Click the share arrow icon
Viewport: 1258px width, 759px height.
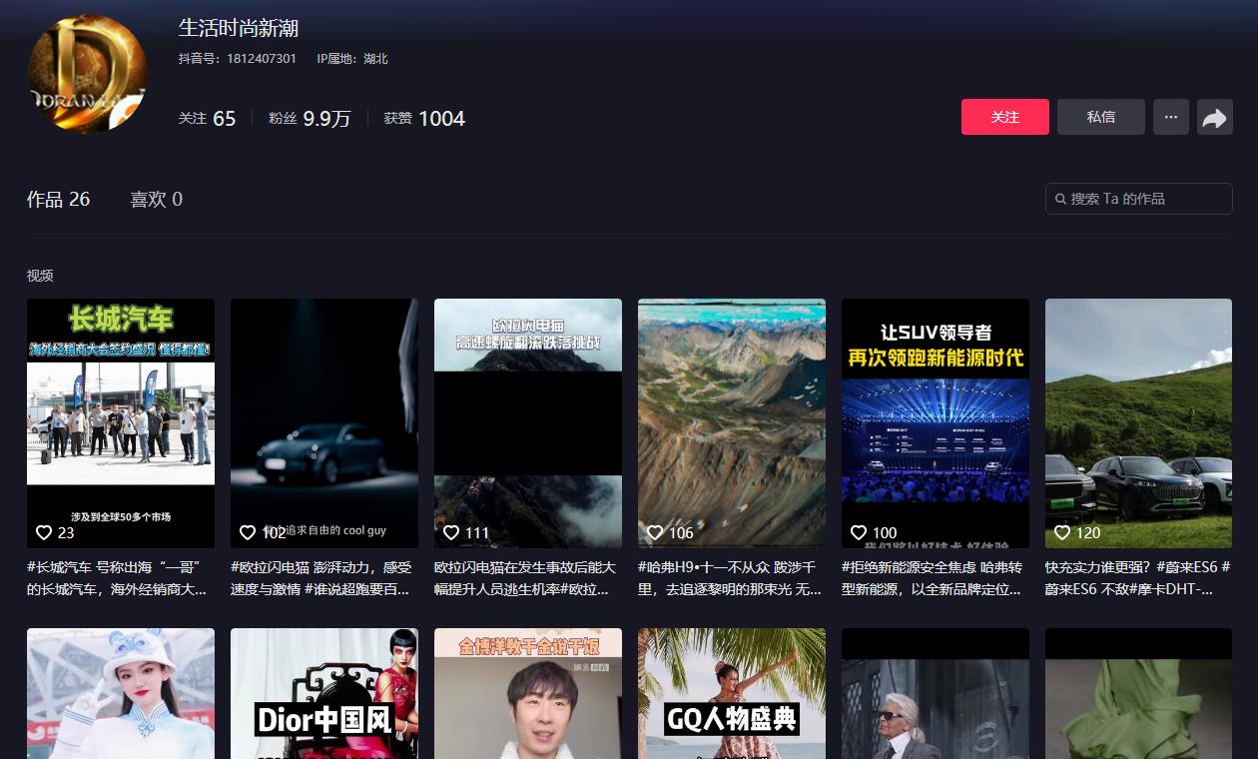pos(1214,118)
